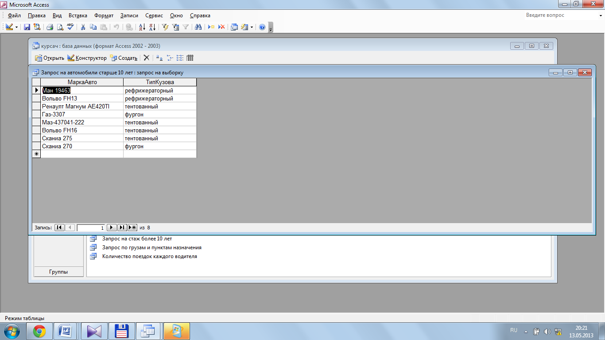Click the Группы bar in database window

point(58,272)
